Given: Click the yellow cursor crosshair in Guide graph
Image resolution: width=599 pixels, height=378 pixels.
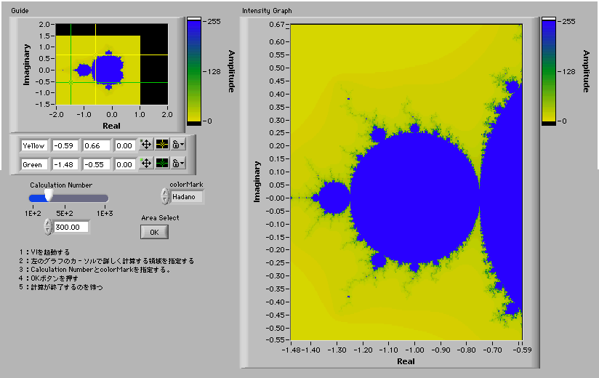Looking at the screenshot, I should [x=95, y=55].
